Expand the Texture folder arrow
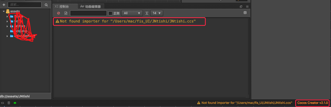Image resolution: width=331 pixels, height=107 pixels. tap(7, 26)
